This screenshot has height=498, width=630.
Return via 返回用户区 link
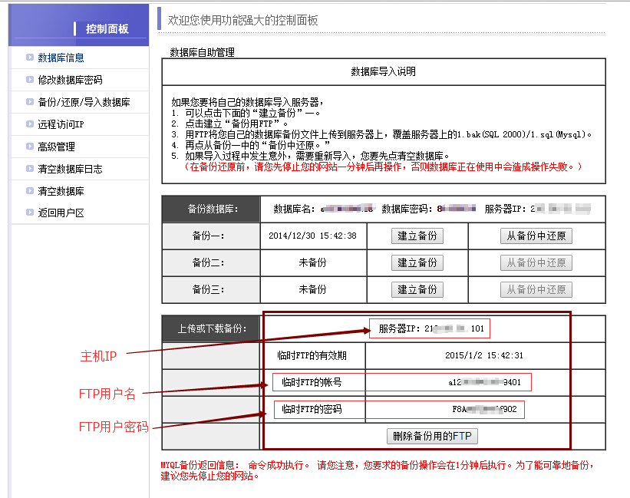tap(61, 213)
